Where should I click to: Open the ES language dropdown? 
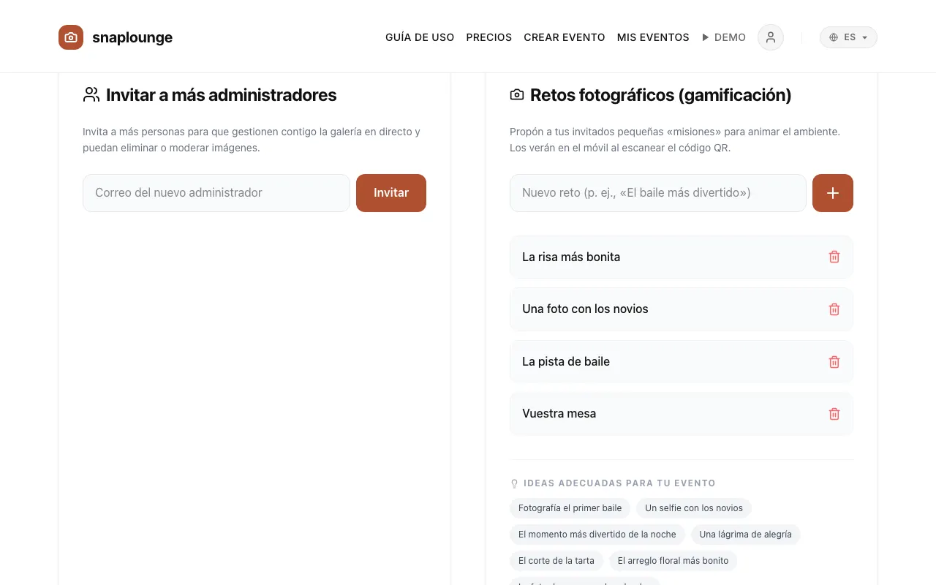coord(848,37)
